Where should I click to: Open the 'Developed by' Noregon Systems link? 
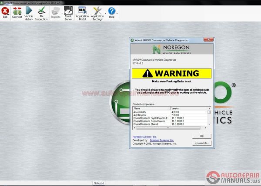(162, 140)
